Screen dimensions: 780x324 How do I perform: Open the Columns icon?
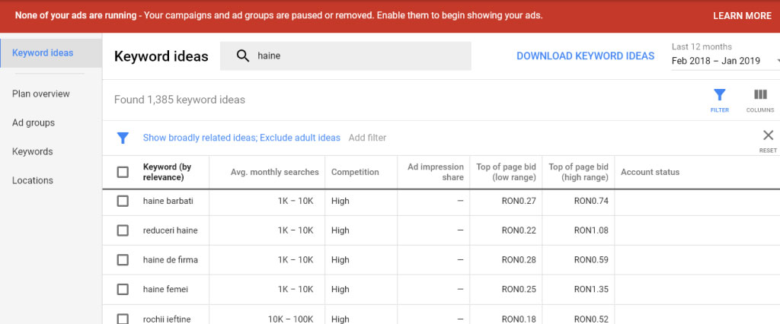click(759, 96)
